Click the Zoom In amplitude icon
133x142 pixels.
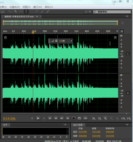point(94,118)
